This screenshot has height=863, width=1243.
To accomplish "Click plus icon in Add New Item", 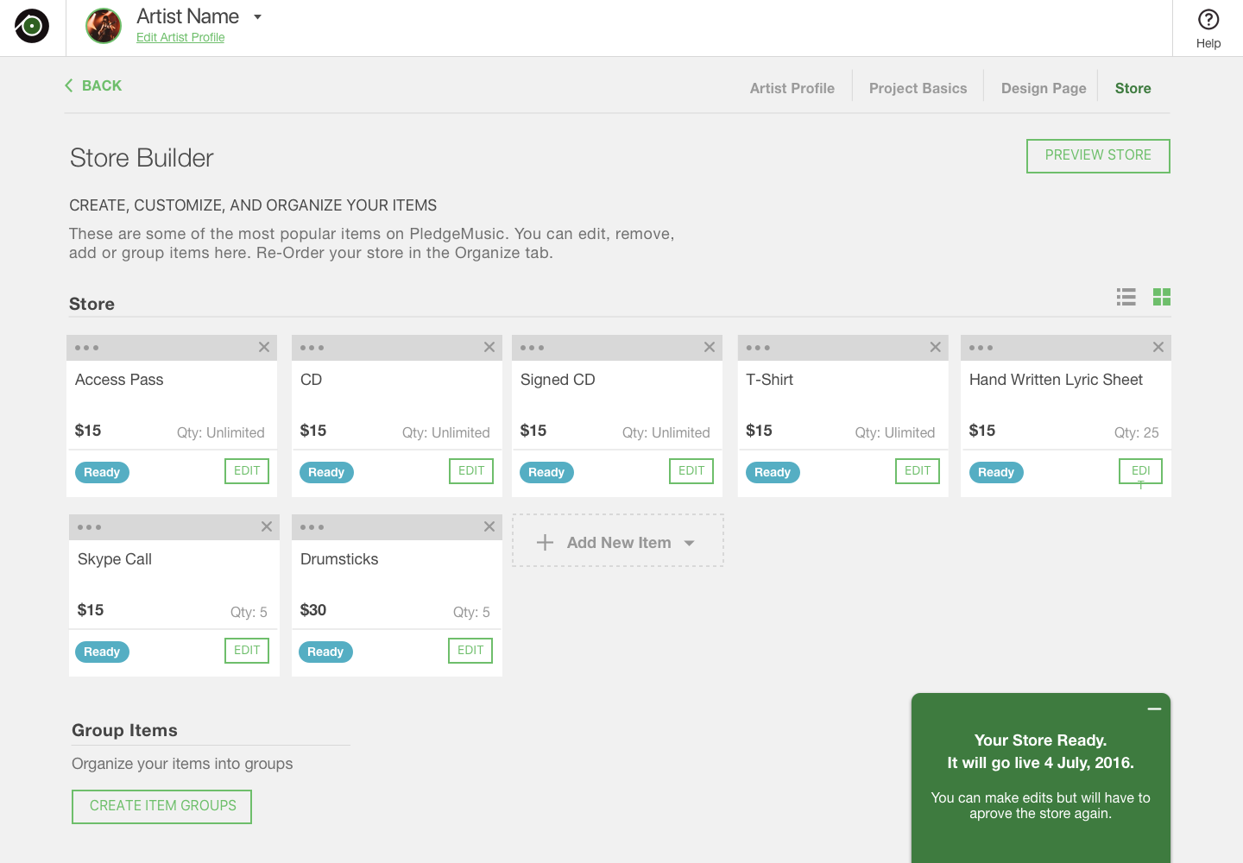I will pyautogui.click(x=545, y=543).
